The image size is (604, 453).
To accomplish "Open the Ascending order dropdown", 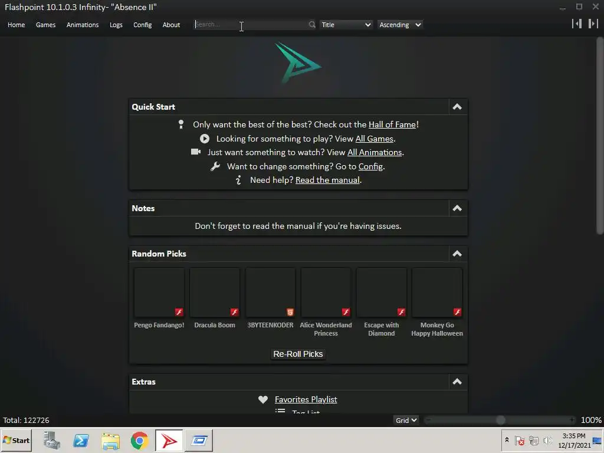I will click(400, 25).
